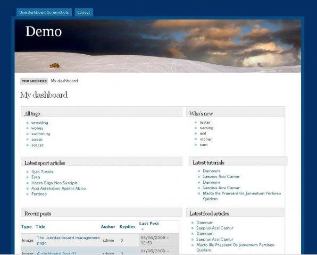This screenshot has height=255, width=317.
Task: Open sport article Pertineo
Action: pyautogui.click(x=39, y=194)
